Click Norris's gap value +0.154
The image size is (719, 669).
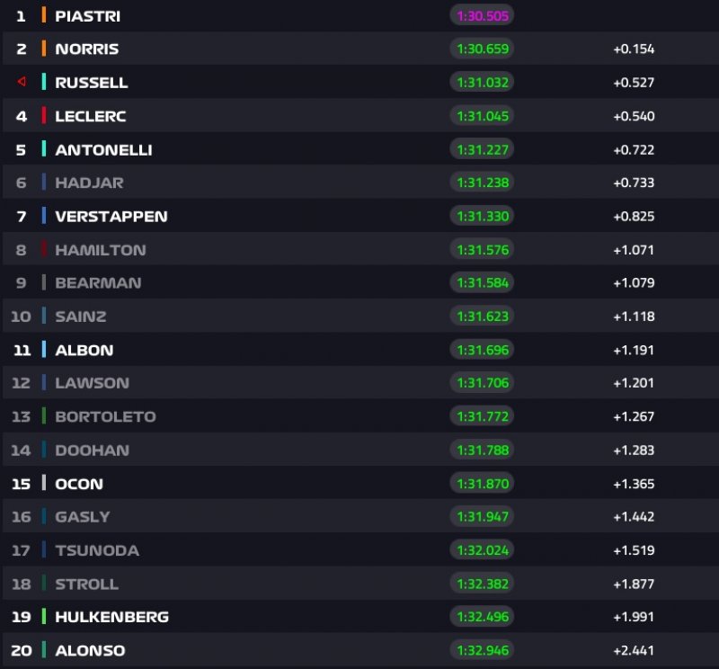[x=634, y=49]
